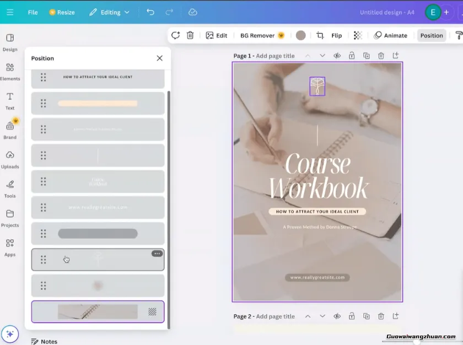The image size is (463, 345).
Task: Select the Text tool in sidebar
Action: pyautogui.click(x=10, y=100)
